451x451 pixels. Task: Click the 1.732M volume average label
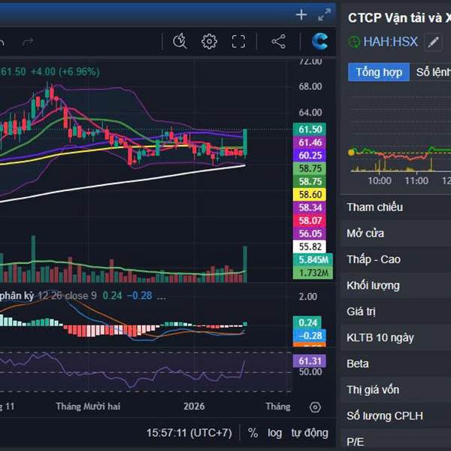[x=313, y=273]
